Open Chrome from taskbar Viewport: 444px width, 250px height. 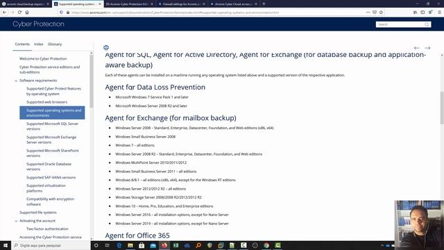[266, 245]
